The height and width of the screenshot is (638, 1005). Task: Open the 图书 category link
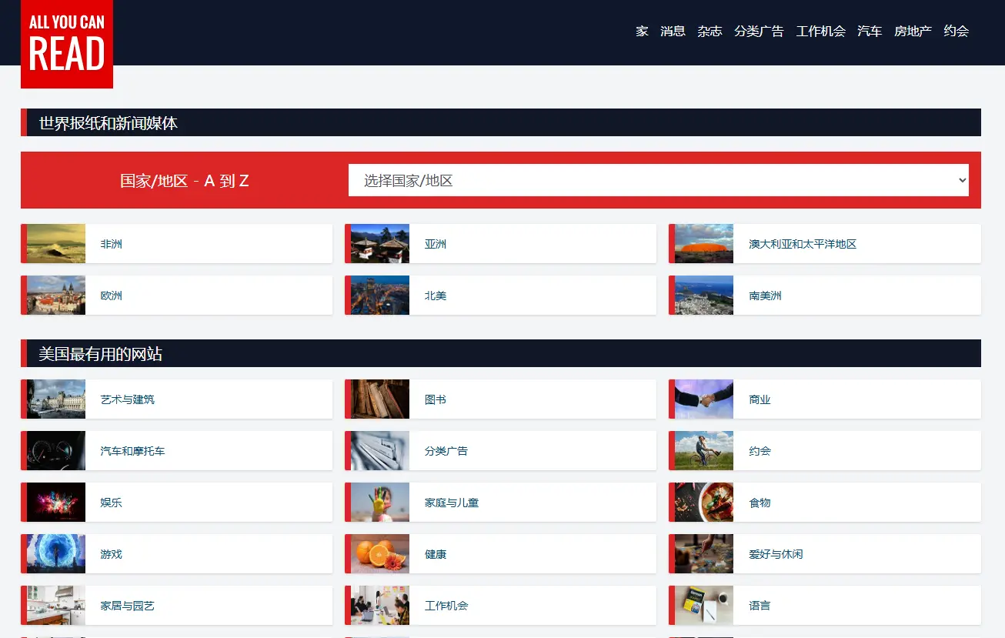click(x=436, y=399)
